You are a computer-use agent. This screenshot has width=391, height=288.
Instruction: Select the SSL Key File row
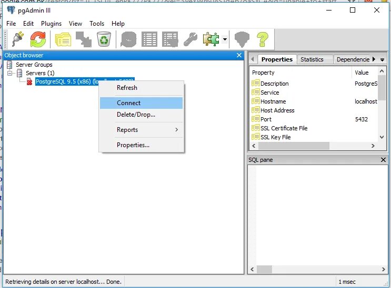pos(314,137)
